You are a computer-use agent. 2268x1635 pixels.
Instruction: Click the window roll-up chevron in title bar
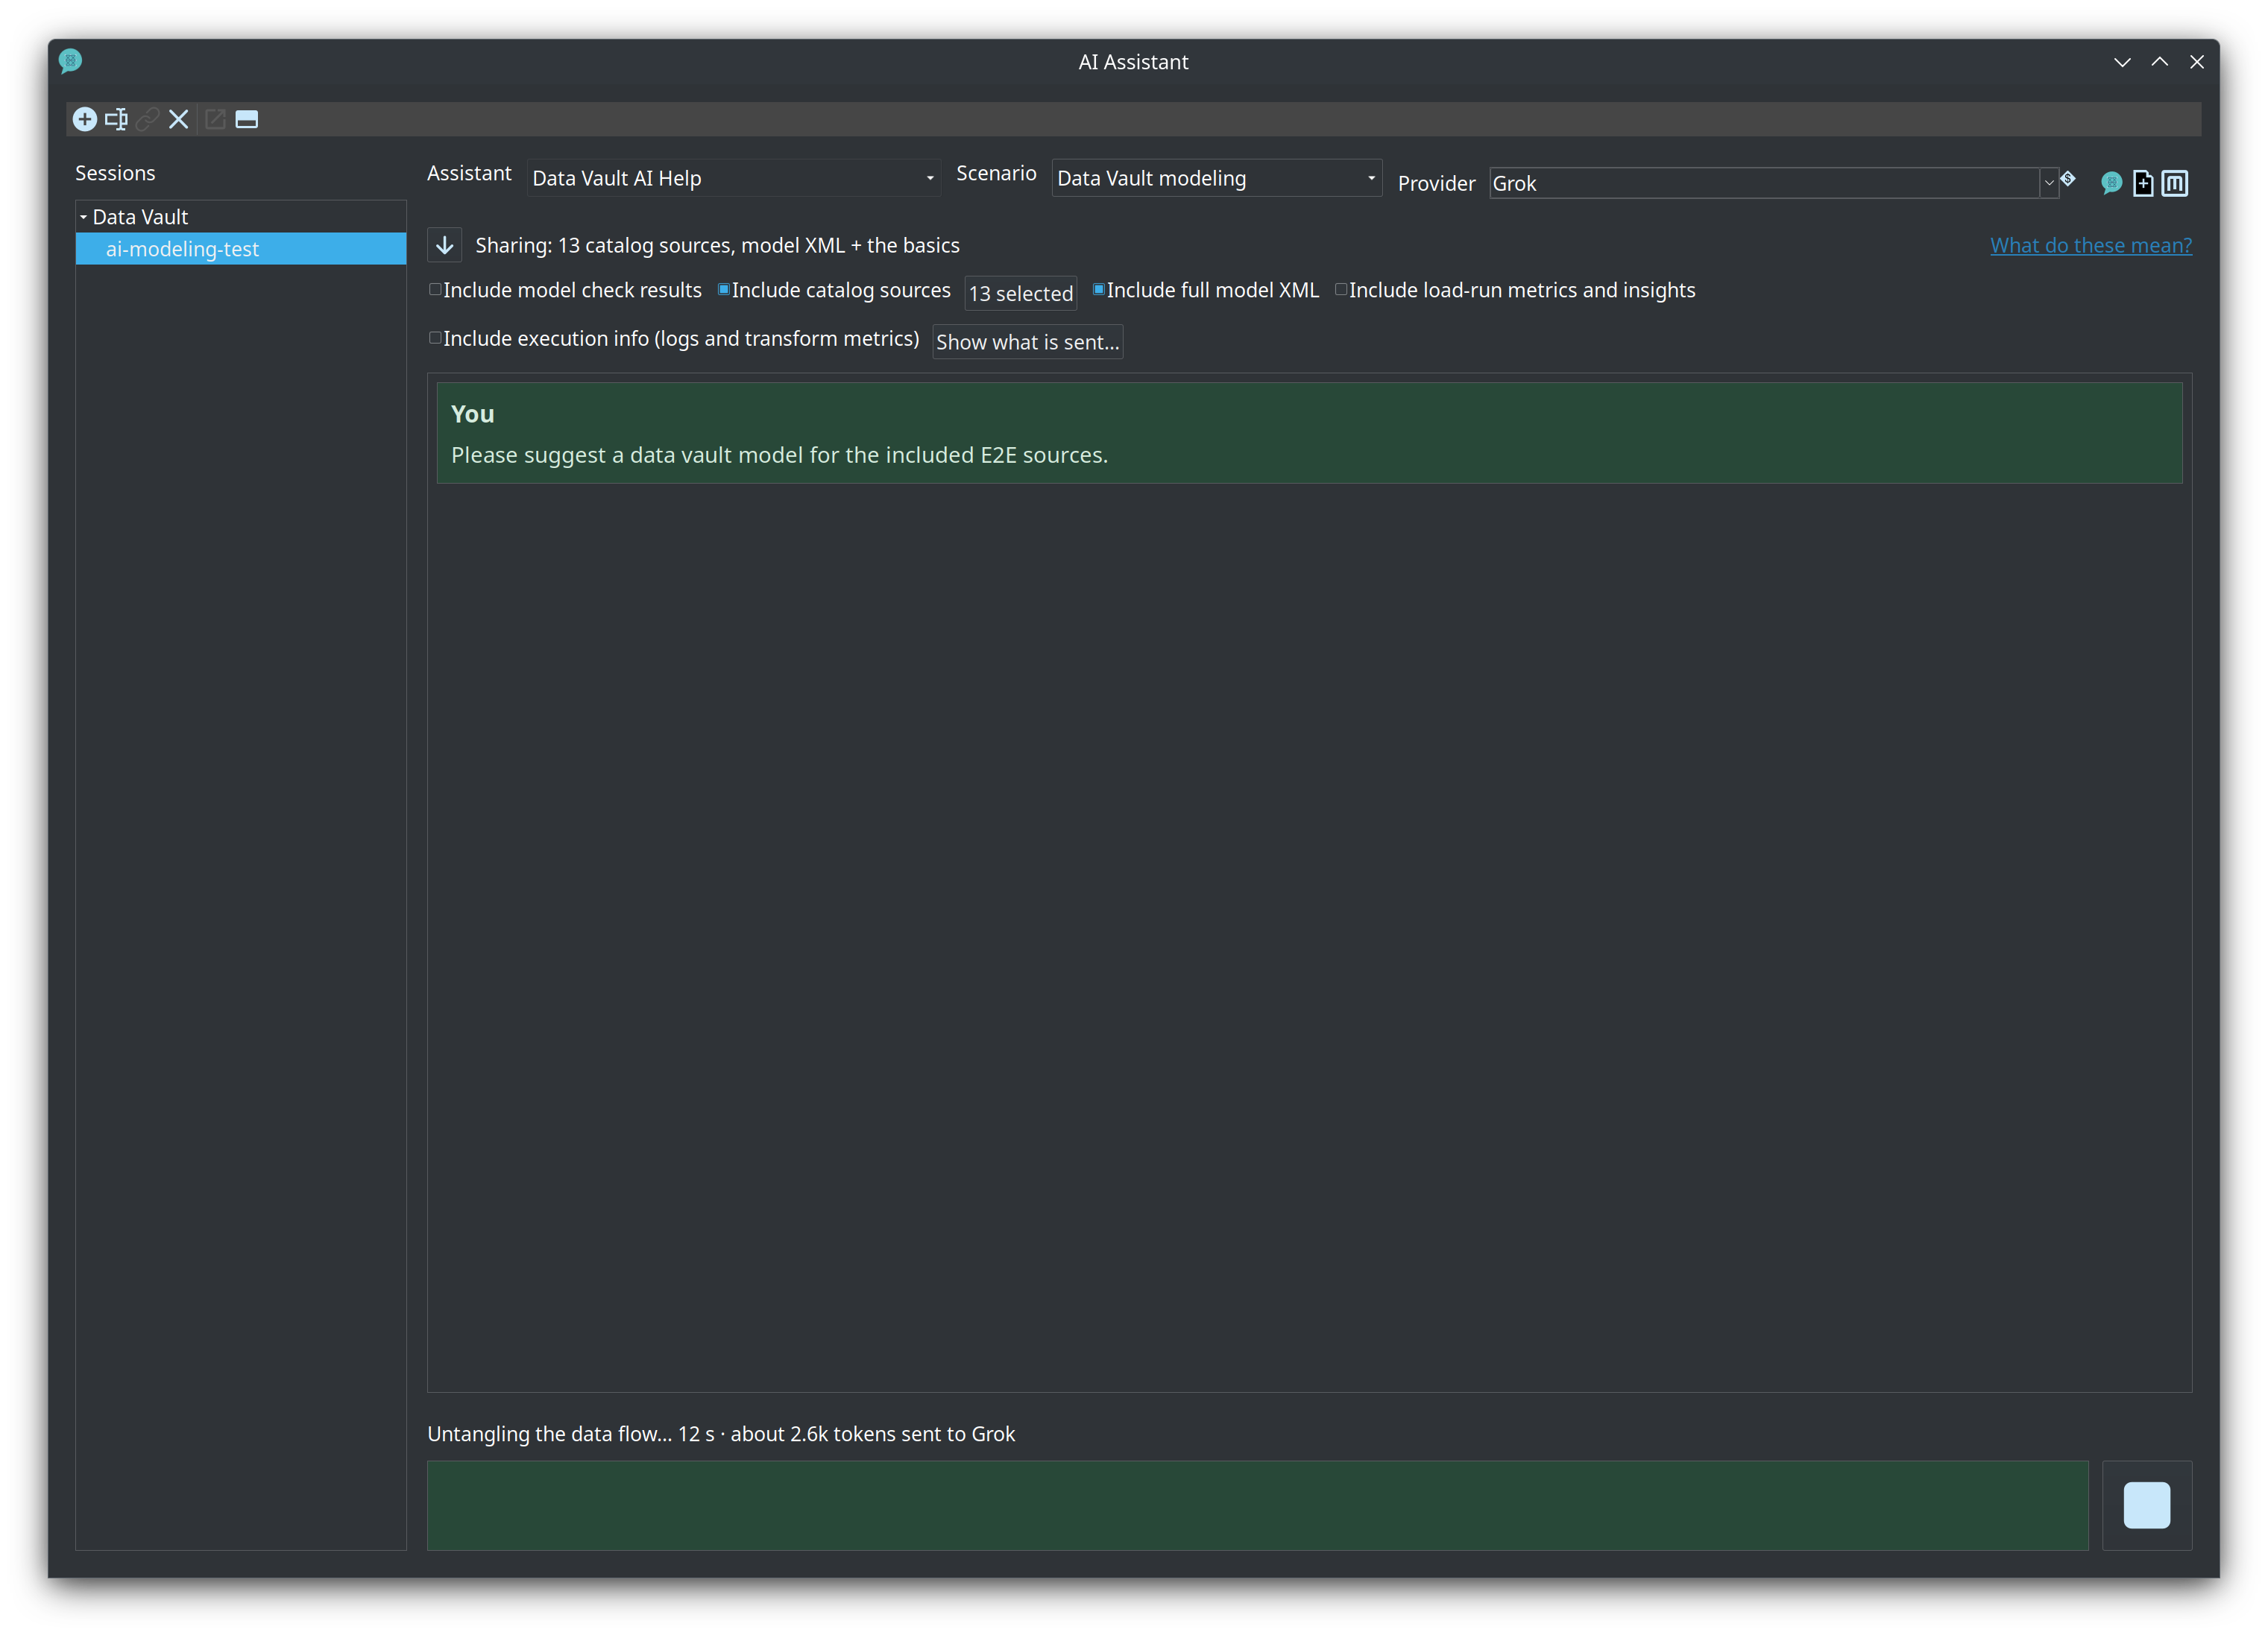(2160, 62)
